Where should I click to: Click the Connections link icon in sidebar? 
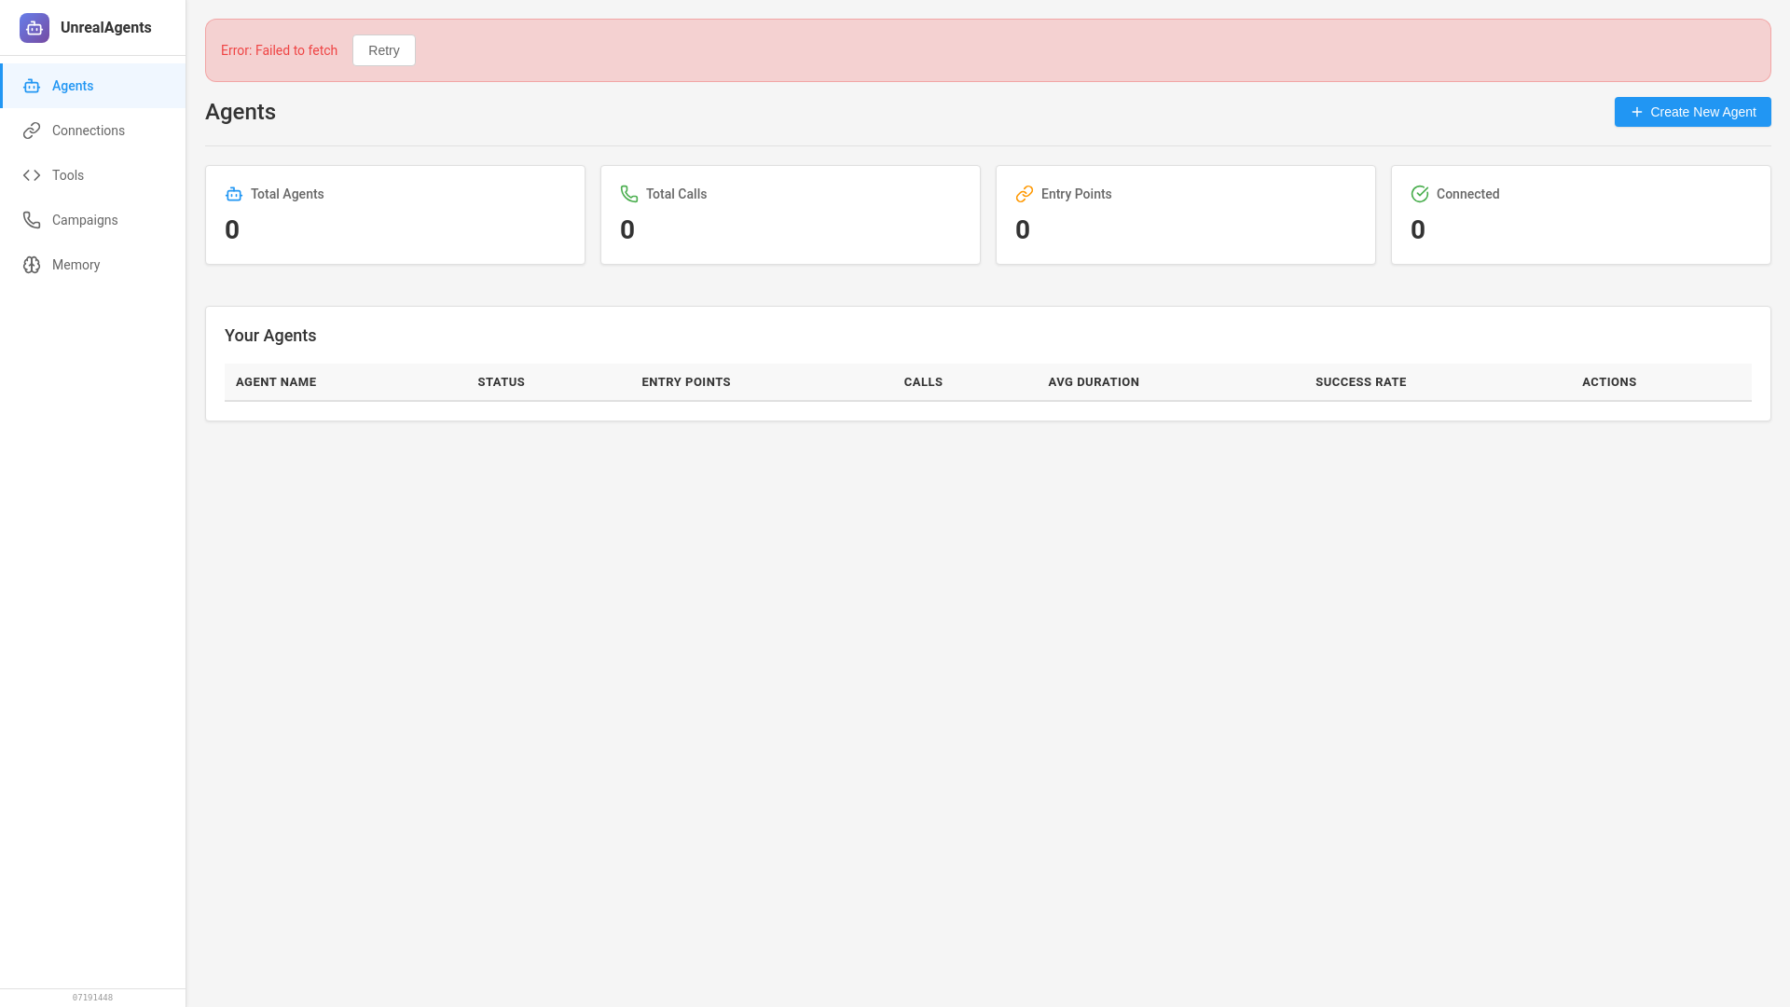coord(32,131)
